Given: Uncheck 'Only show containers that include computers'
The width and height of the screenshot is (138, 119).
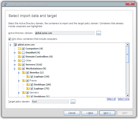Looking at the screenshot, I should point(10,39).
